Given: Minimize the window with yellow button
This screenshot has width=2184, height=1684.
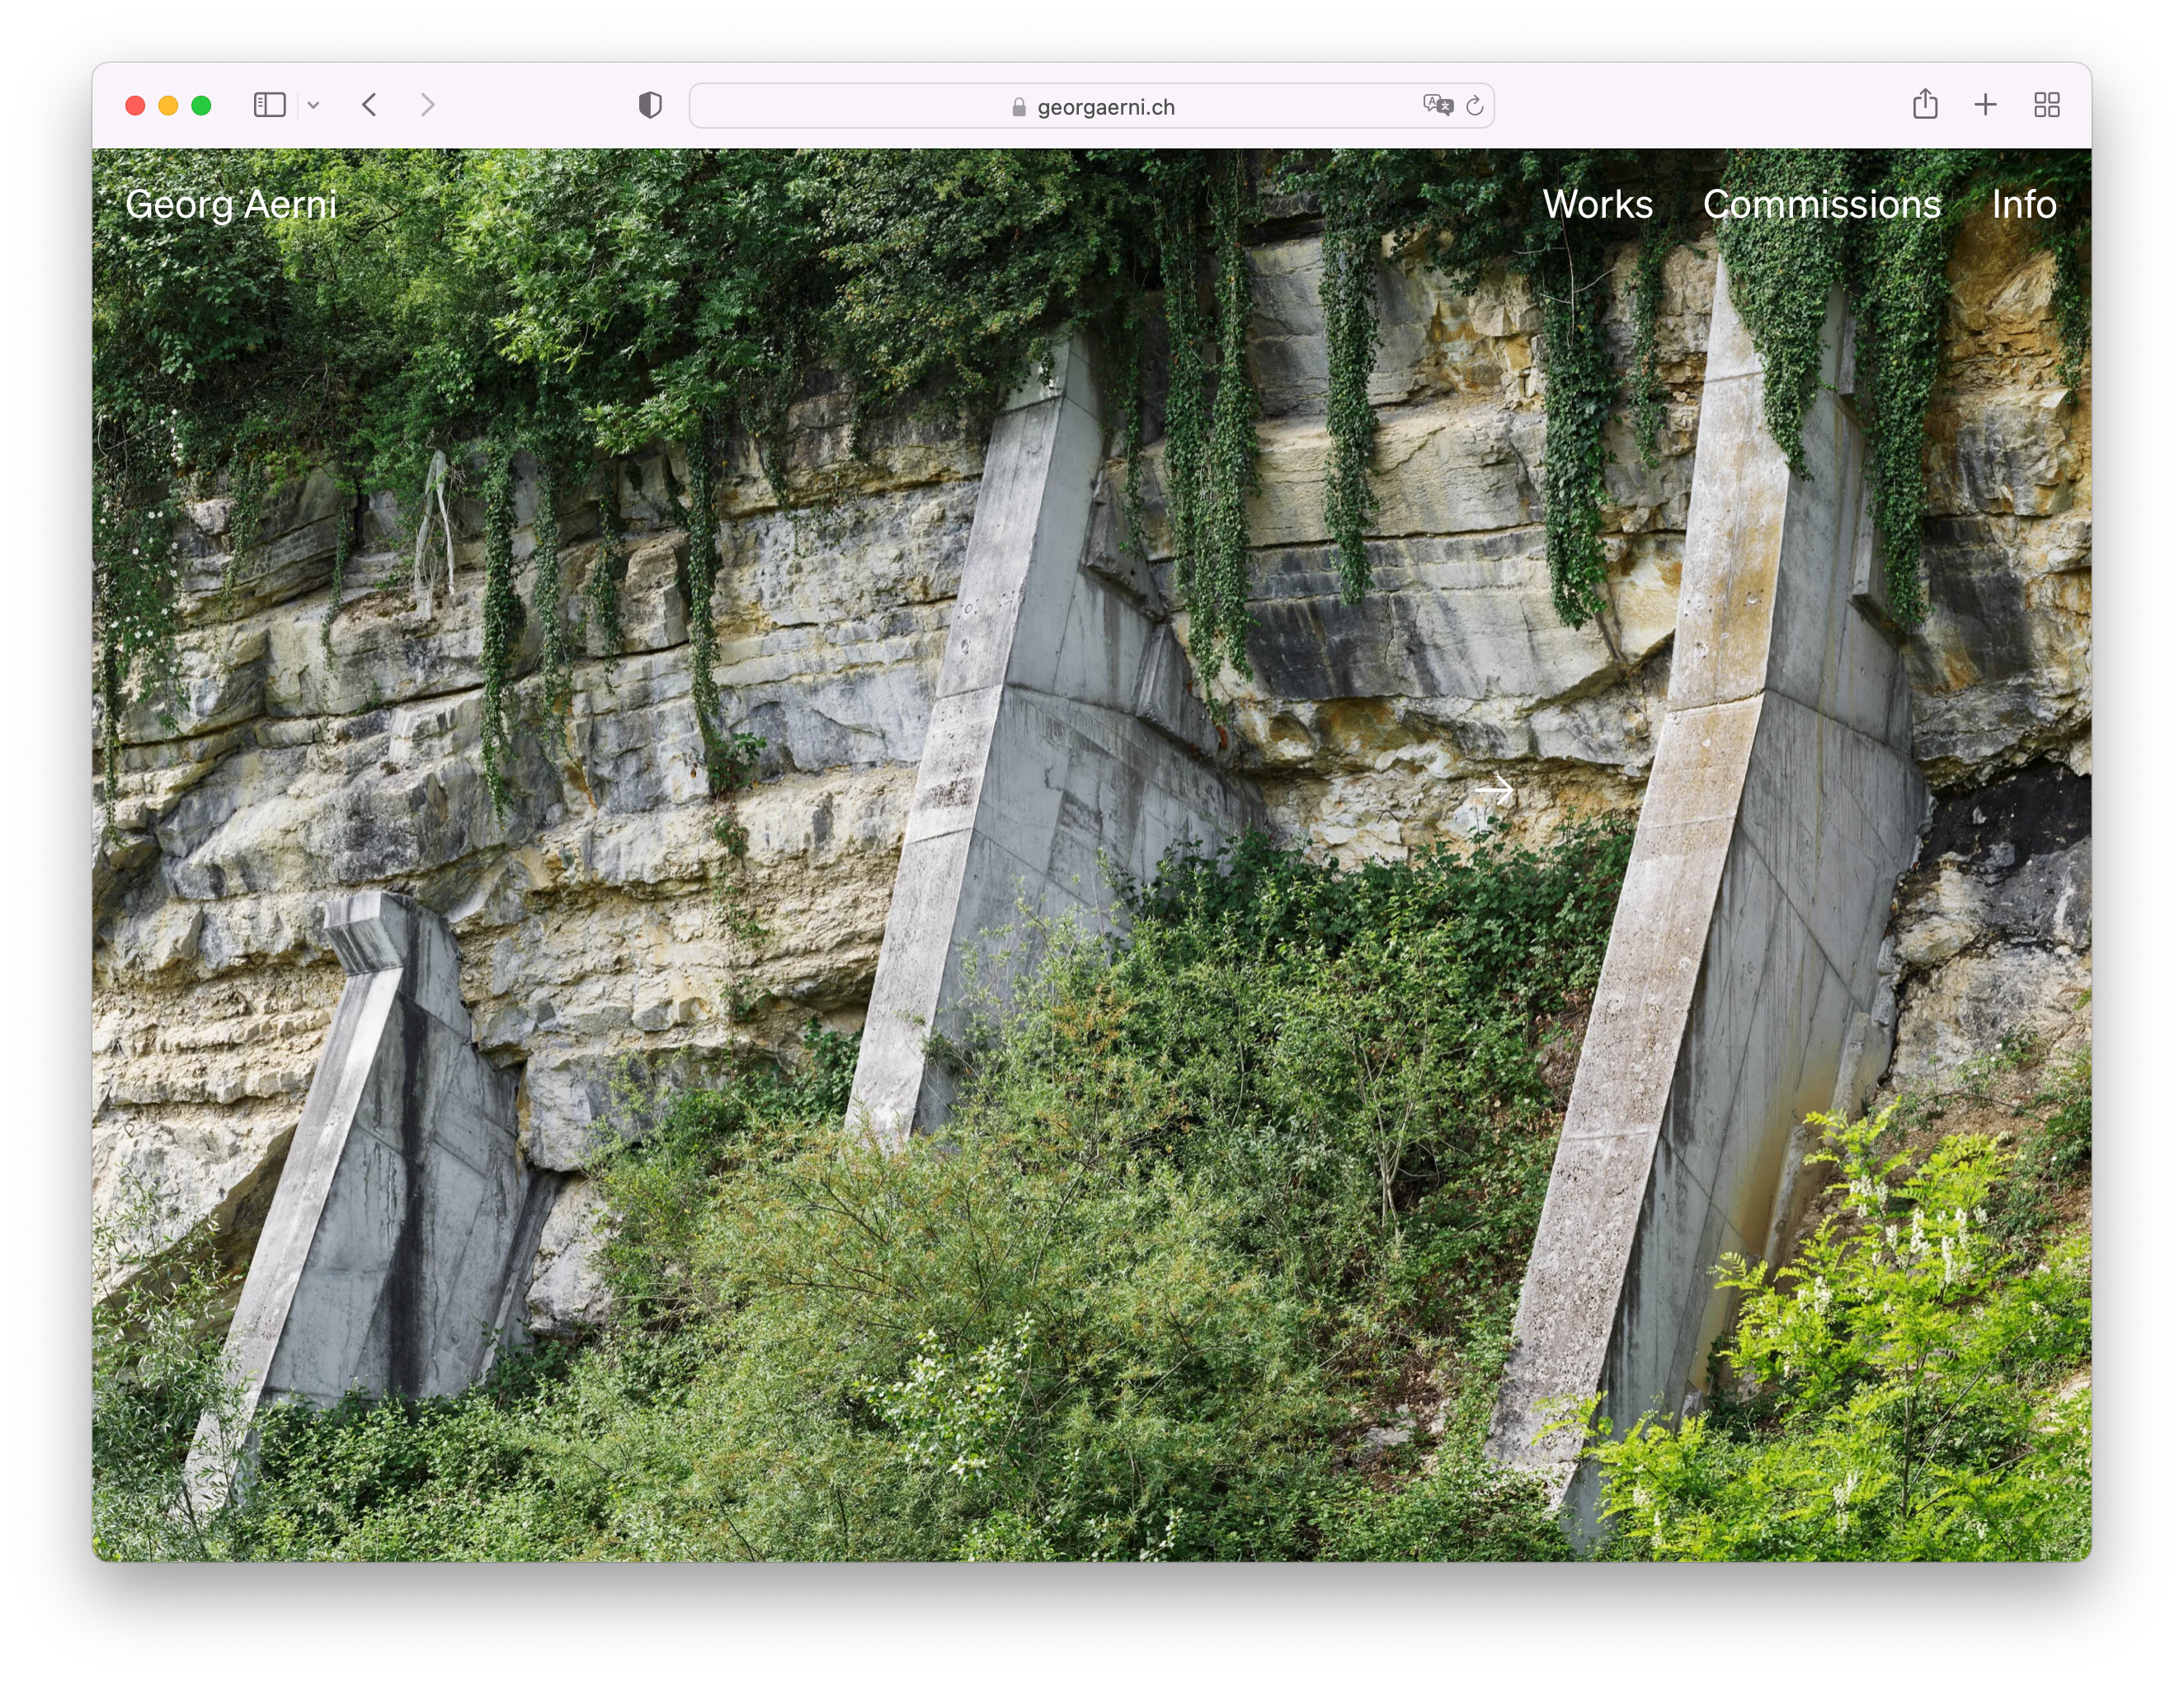Looking at the screenshot, I should coord(168,105).
